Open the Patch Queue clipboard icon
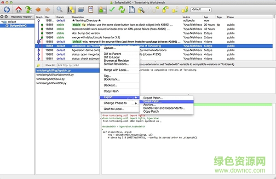 click(x=91, y=10)
